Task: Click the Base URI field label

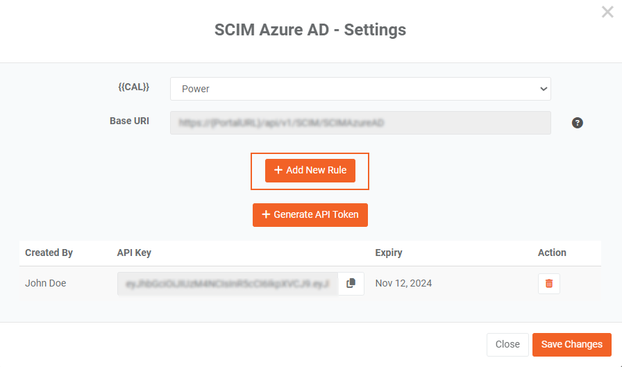Action: 129,121
